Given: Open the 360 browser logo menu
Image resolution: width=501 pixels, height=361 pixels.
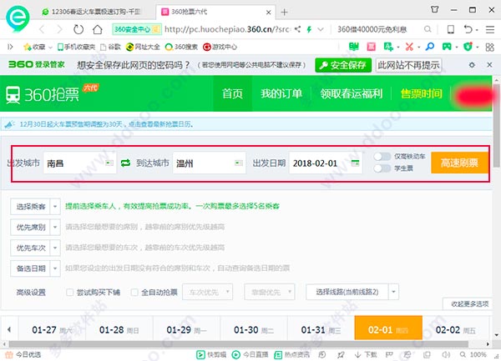Looking at the screenshot, I should click(18, 18).
